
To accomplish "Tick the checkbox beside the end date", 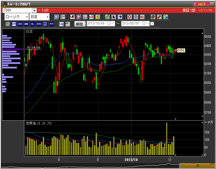I will coord(152,24).
